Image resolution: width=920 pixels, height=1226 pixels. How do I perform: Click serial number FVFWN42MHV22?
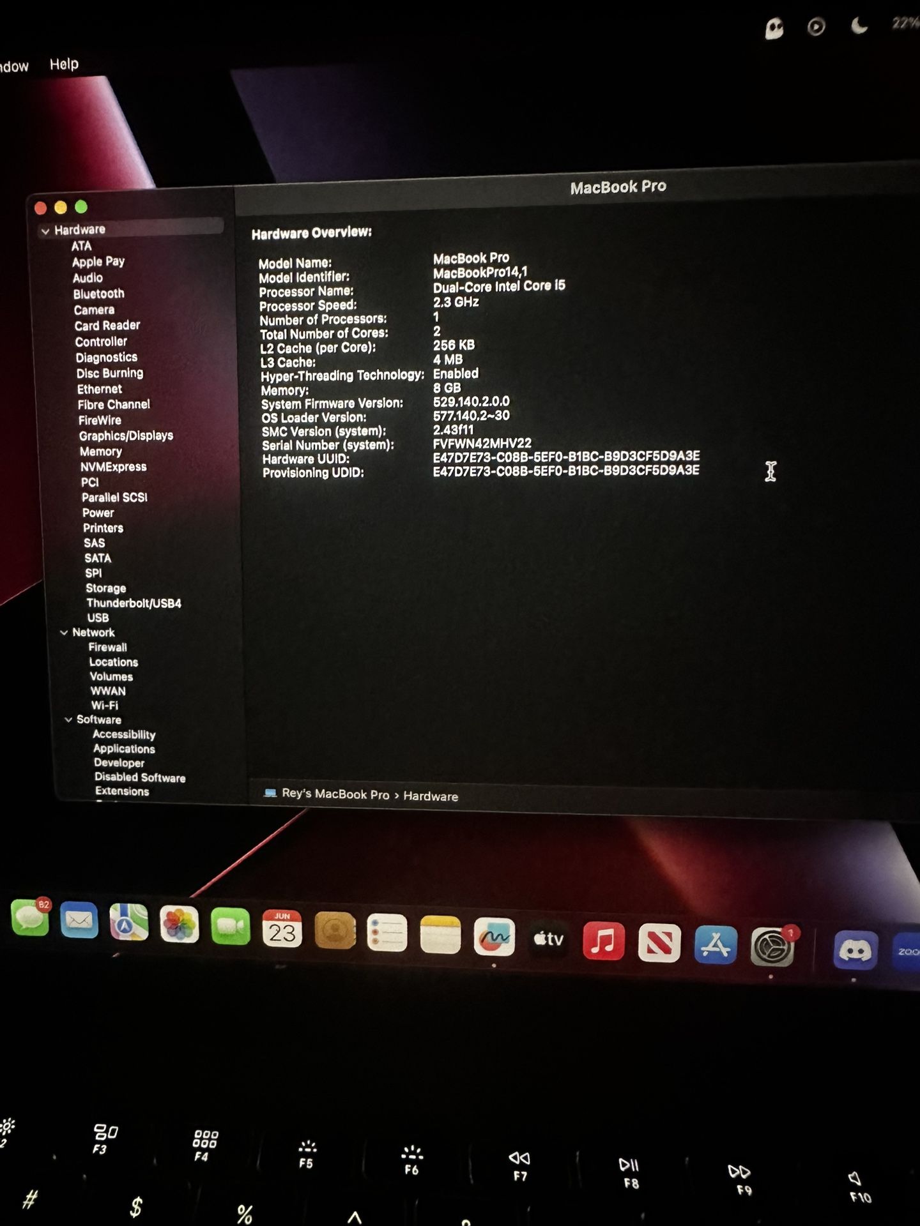(x=482, y=443)
